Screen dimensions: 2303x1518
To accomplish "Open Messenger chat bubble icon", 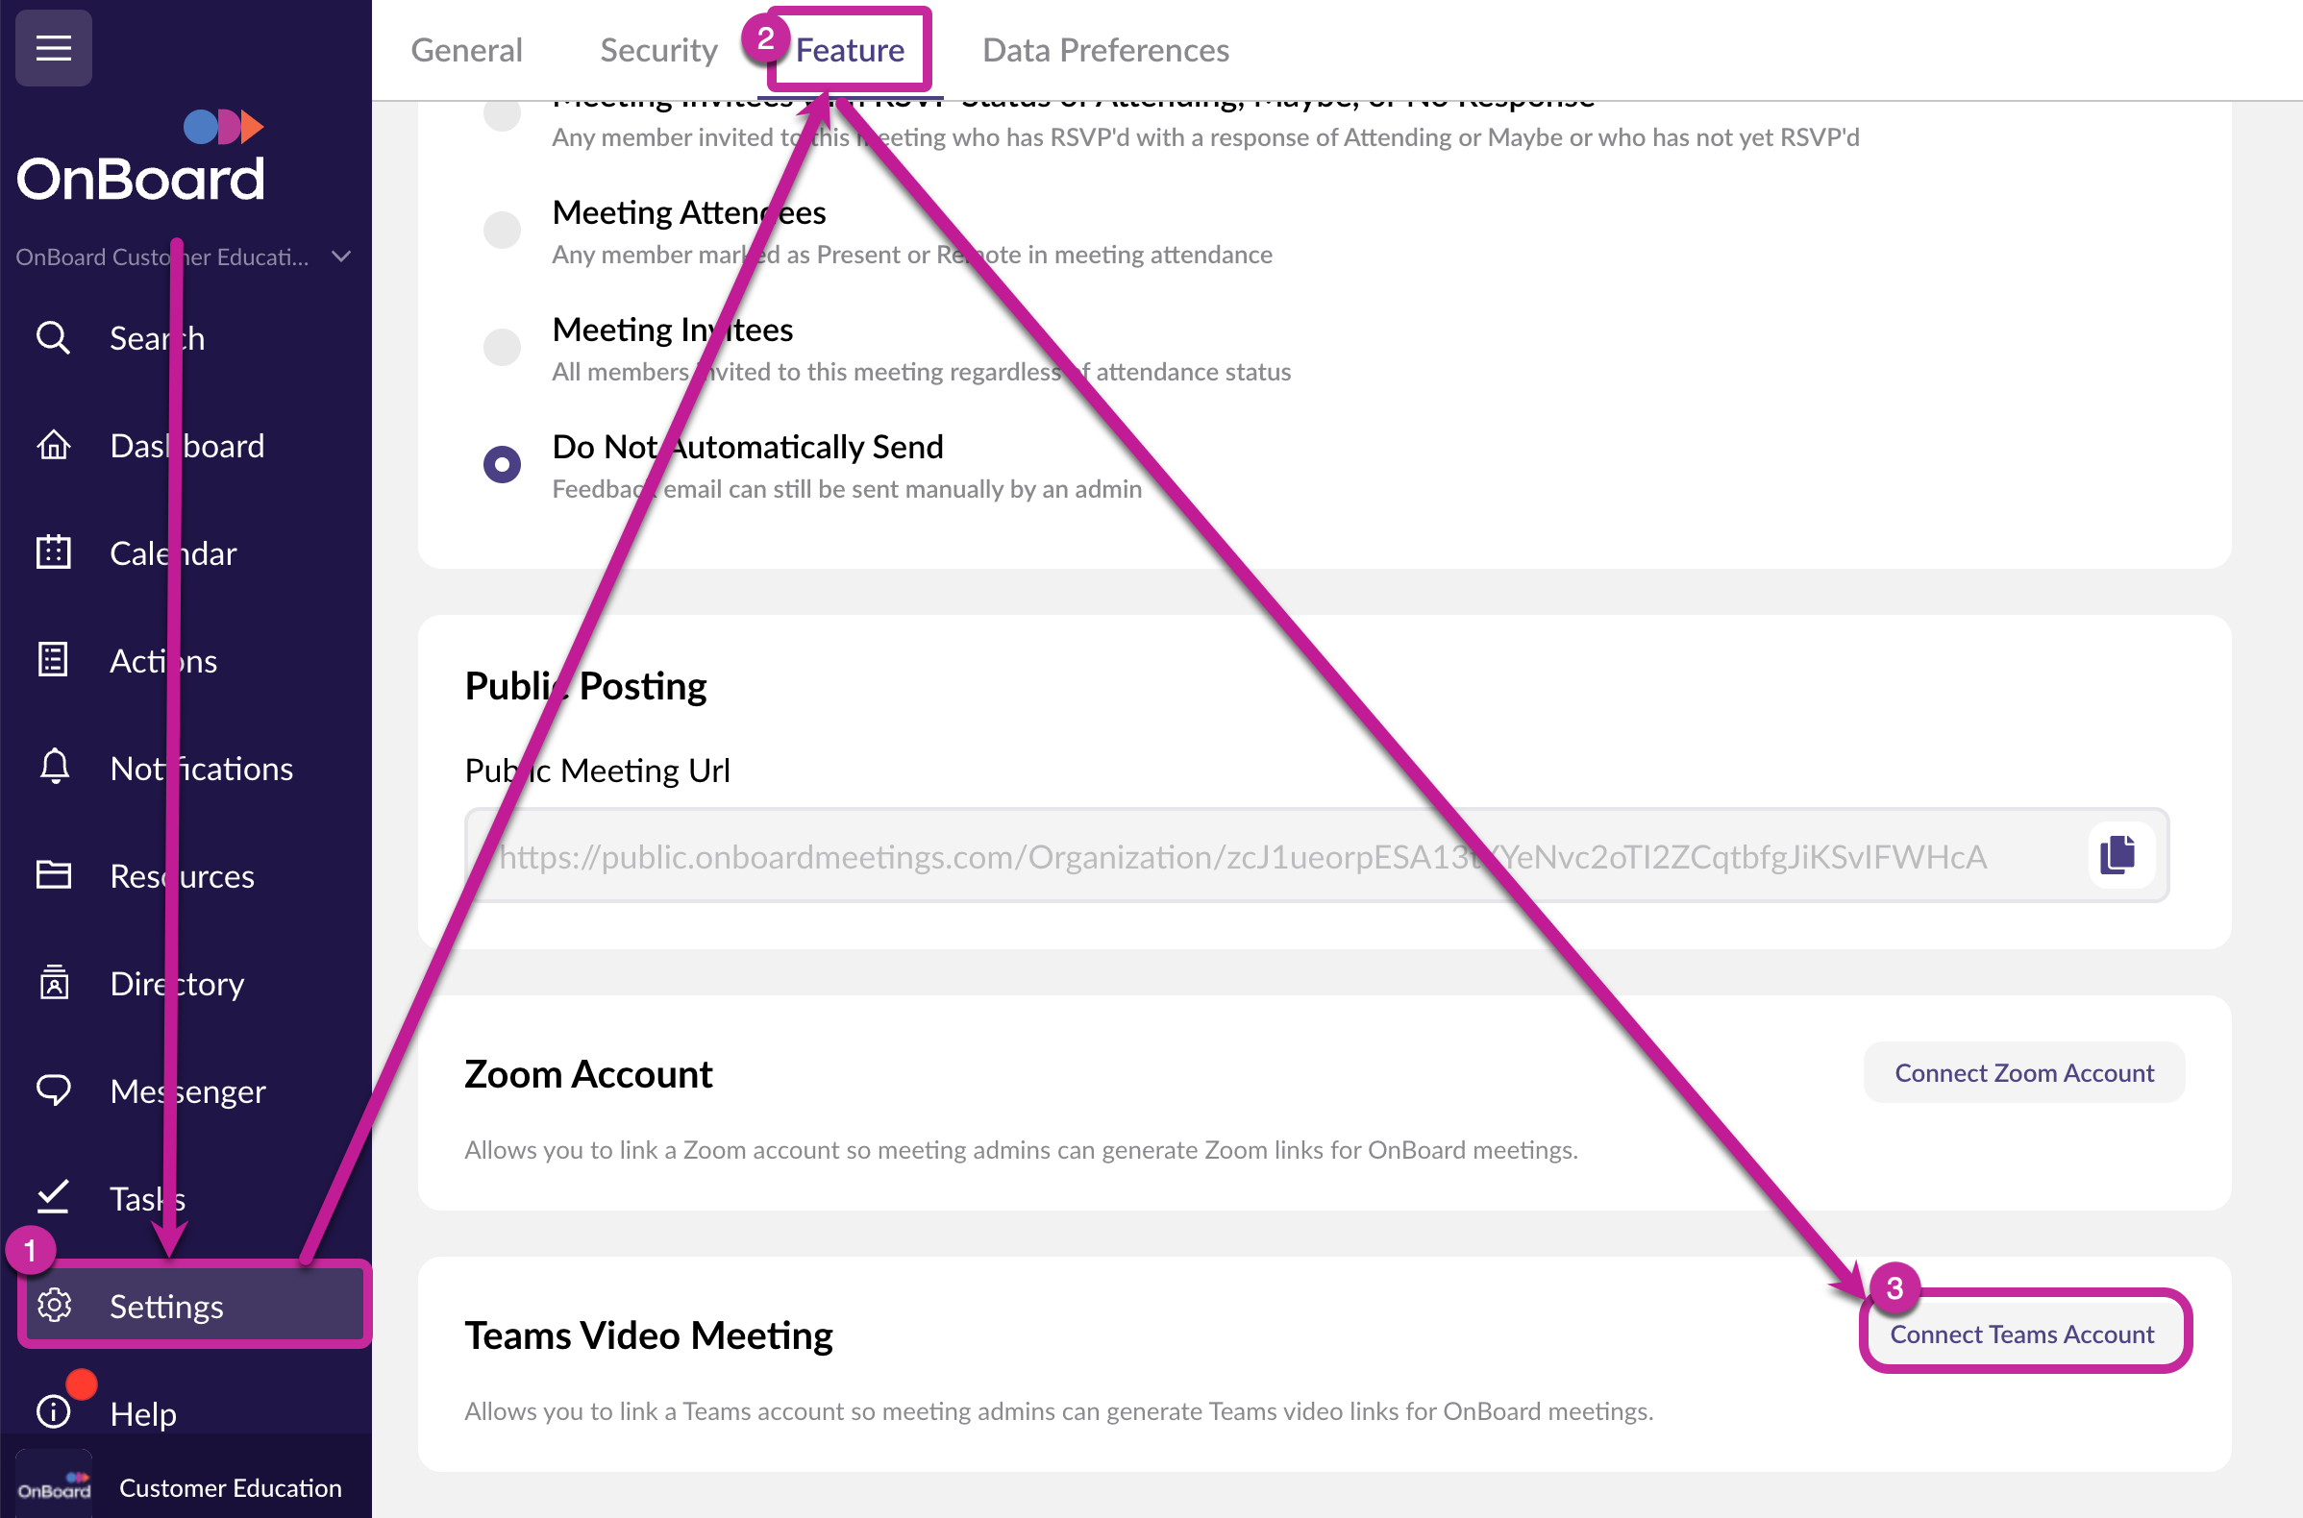I will 53,1090.
